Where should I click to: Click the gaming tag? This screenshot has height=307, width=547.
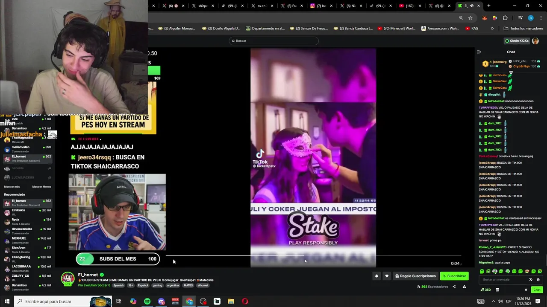click(157, 285)
